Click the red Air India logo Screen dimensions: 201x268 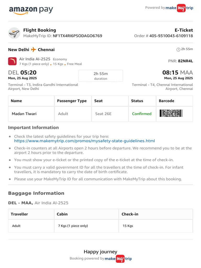click(x=12, y=61)
